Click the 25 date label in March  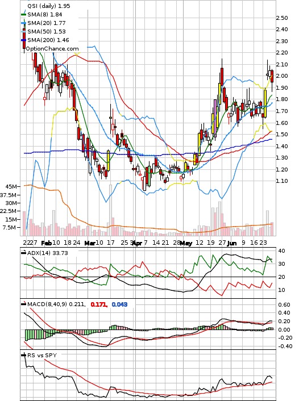tap(124, 243)
